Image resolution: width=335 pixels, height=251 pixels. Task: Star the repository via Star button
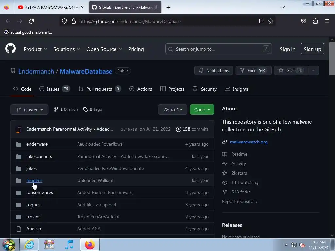click(x=291, y=71)
